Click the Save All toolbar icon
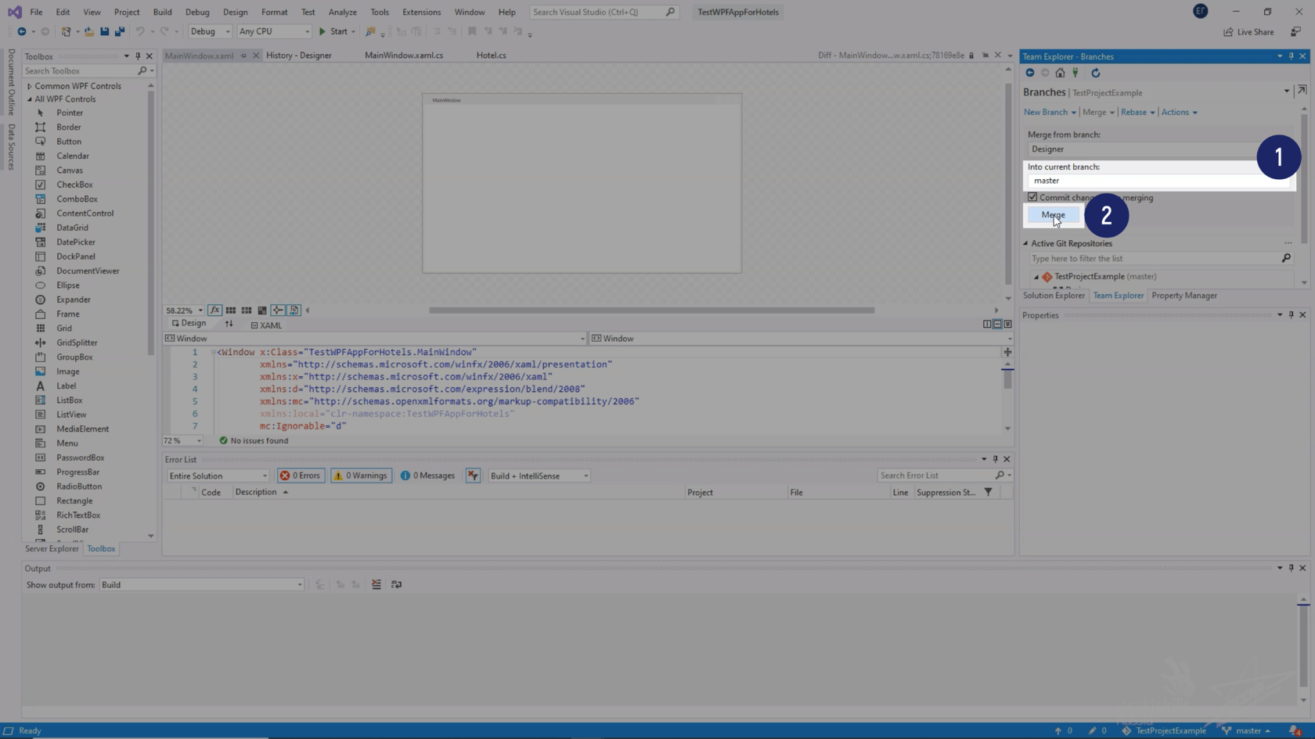The width and height of the screenshot is (1315, 739). click(119, 31)
